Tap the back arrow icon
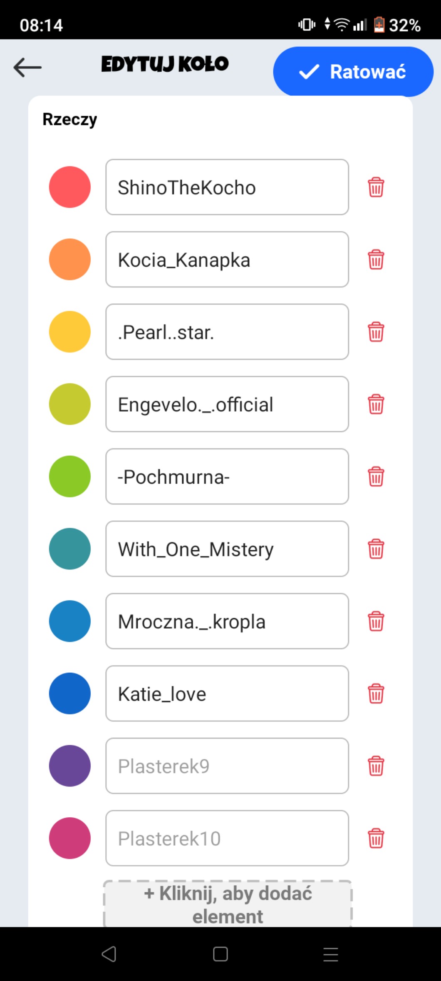441x981 pixels. [x=27, y=67]
